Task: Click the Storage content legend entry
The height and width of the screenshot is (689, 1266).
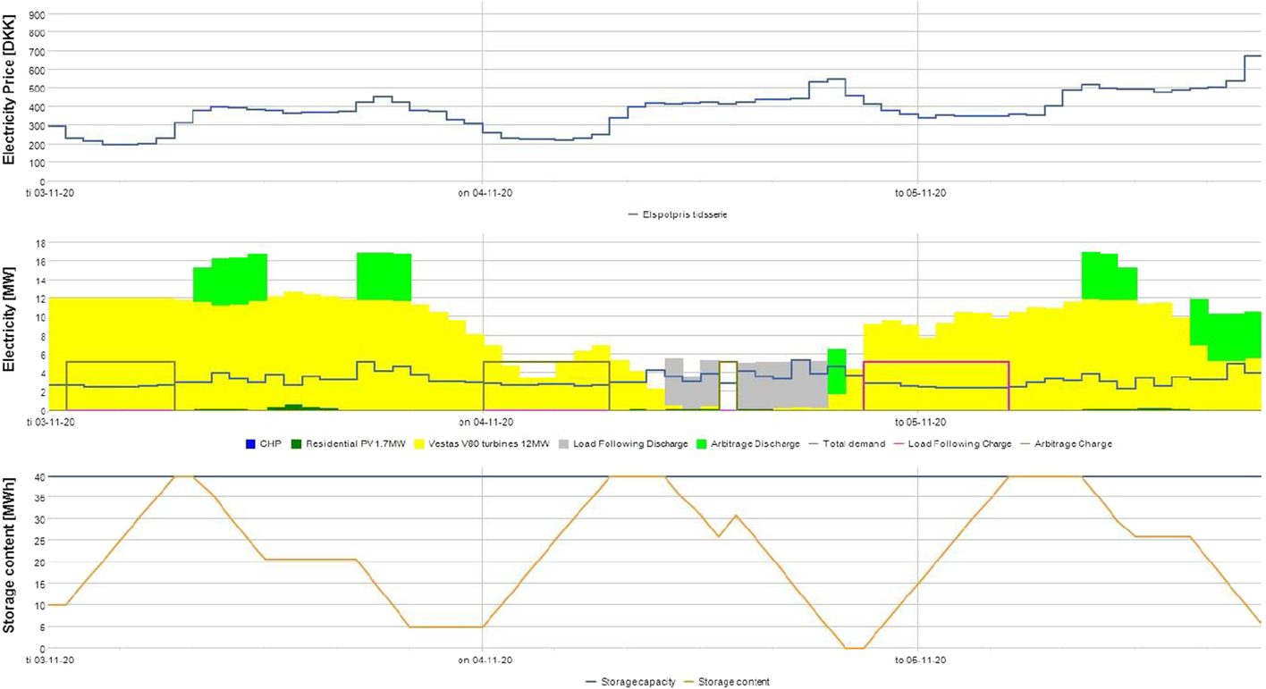Action: 728,682
